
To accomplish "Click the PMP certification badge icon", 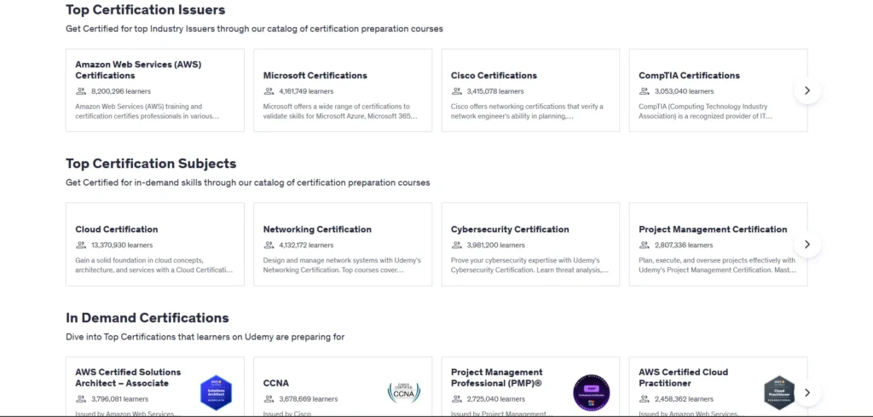I will point(591,391).
